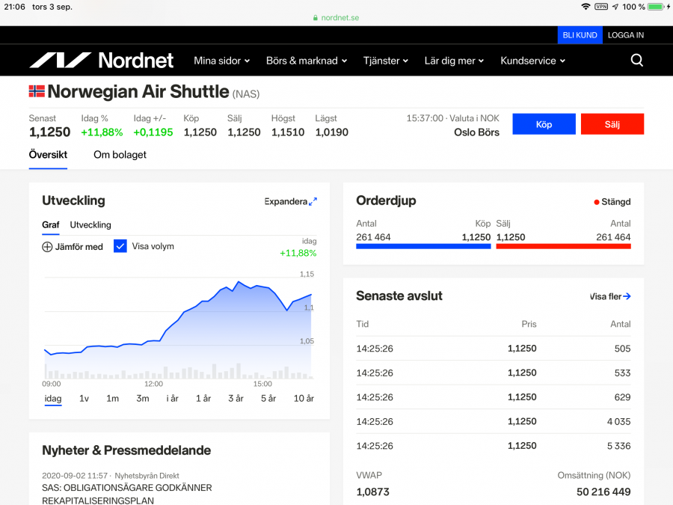
Task: Click the Nordnet logo
Action: 101,61
